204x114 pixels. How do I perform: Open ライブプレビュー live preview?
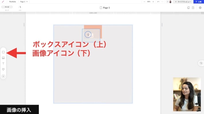(x=183, y=2)
